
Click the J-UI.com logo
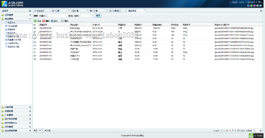pos(12,4)
